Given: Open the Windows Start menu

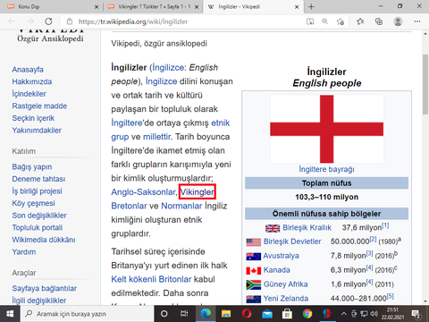Looking at the screenshot, I should point(10,314).
